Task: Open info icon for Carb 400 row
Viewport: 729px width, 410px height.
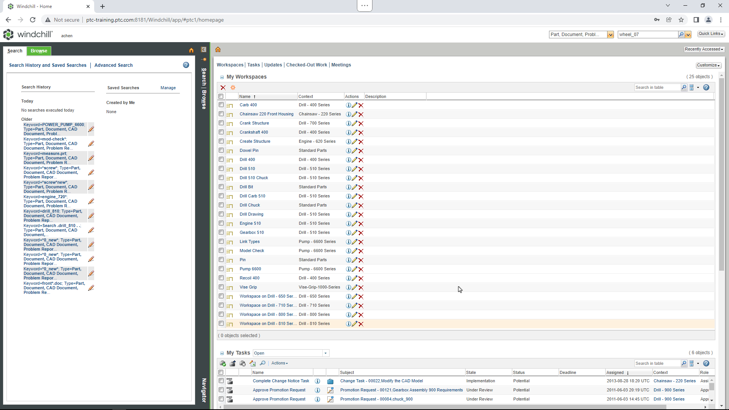Action: [348, 105]
